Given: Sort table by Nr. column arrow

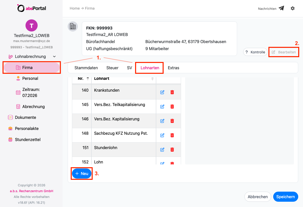Looking at the screenshot, I should coord(88,79).
